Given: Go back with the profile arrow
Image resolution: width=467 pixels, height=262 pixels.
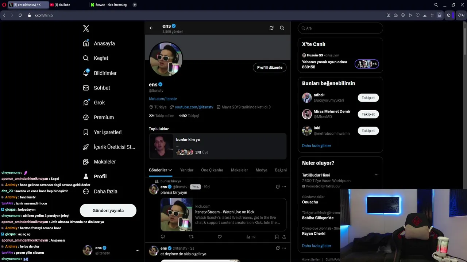Looking at the screenshot, I should click(x=151, y=28).
